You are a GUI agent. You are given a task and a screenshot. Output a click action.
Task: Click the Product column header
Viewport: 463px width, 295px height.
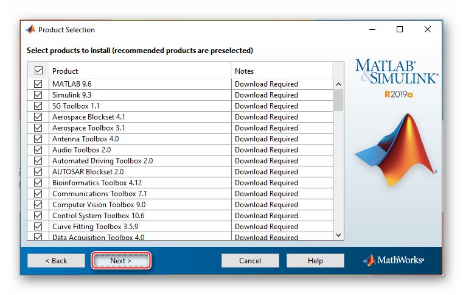140,71
